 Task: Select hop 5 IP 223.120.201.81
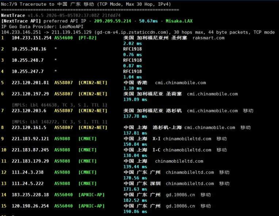[x=30, y=83]
